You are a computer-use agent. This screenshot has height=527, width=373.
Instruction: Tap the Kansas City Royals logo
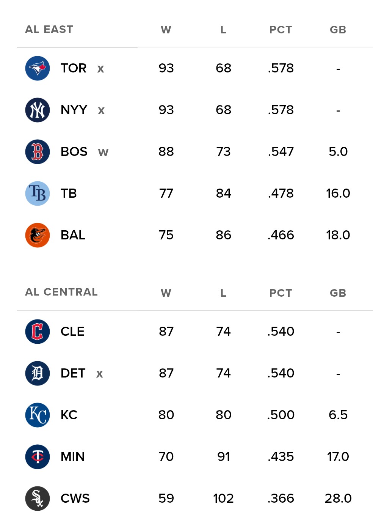38,415
